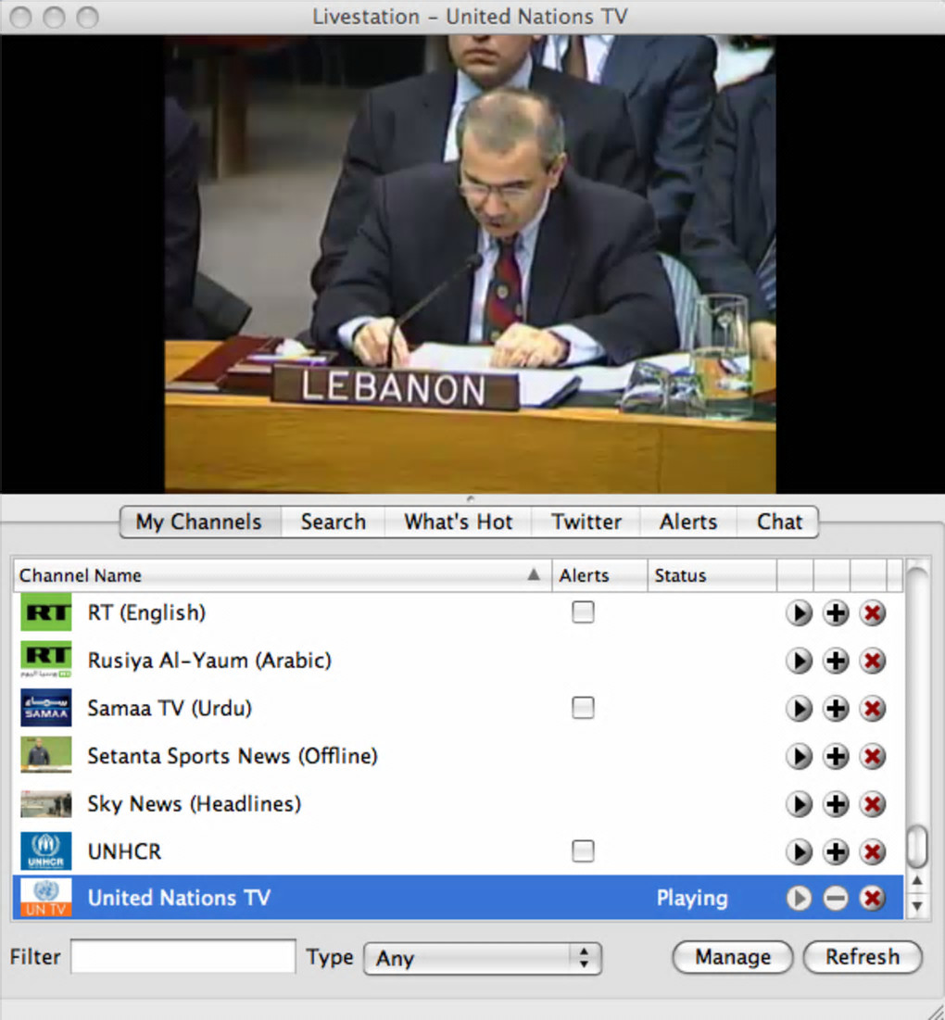Screen dimensions: 945x1020
Task: Remove Sky News with red X icon
Action: (872, 804)
